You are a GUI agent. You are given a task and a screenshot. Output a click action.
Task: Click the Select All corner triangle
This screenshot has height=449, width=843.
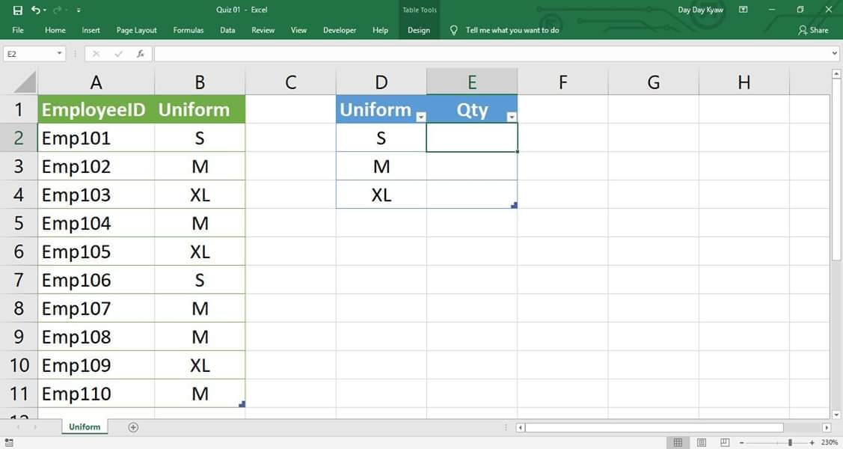point(25,82)
